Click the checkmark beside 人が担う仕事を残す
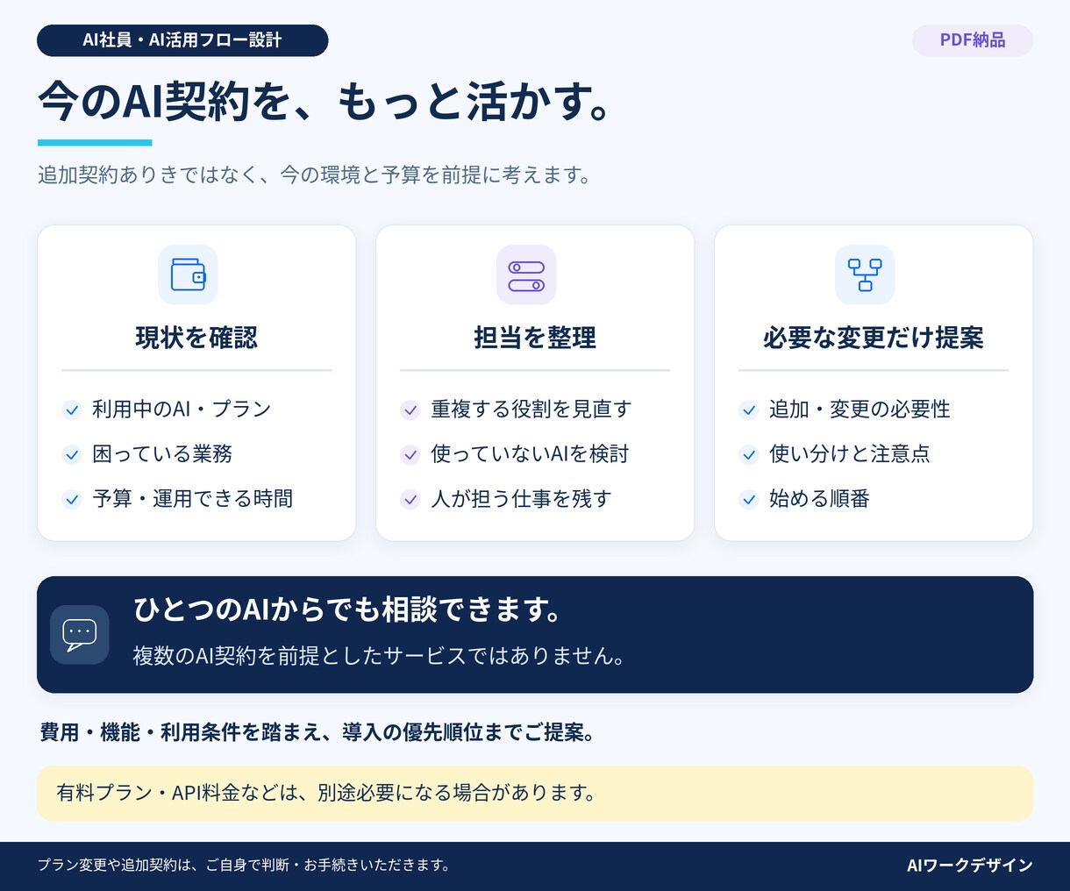Screen dimensions: 1070x891 (x=410, y=499)
